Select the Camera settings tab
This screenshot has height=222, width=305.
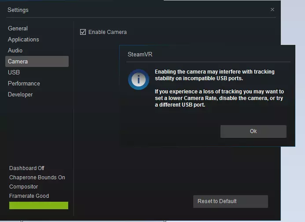(37, 61)
